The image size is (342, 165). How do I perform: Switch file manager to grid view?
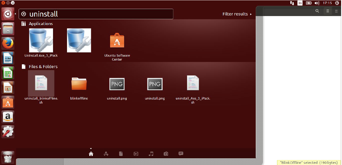(336, 11)
